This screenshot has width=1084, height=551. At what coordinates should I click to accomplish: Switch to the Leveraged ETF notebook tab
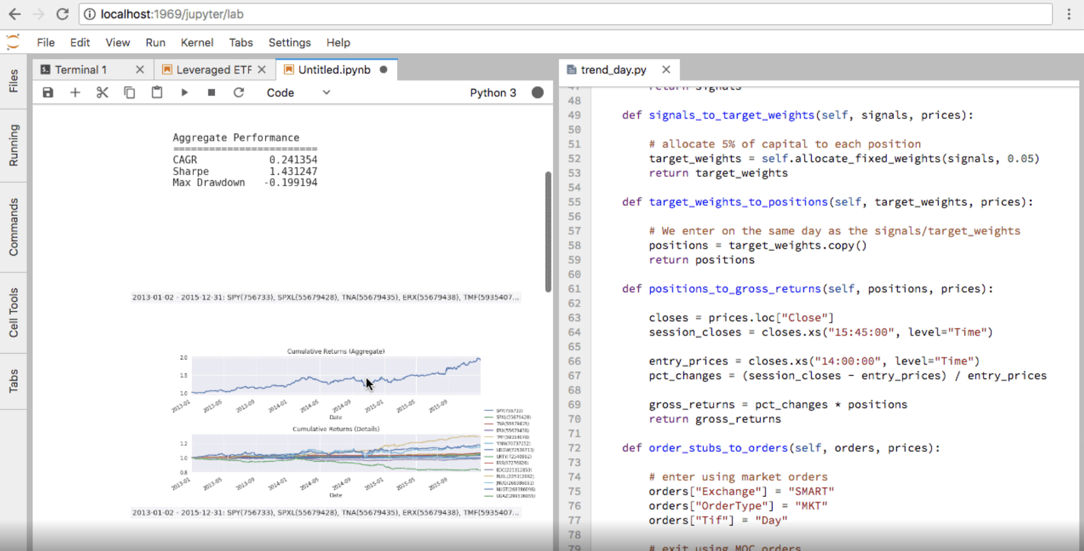(213, 70)
